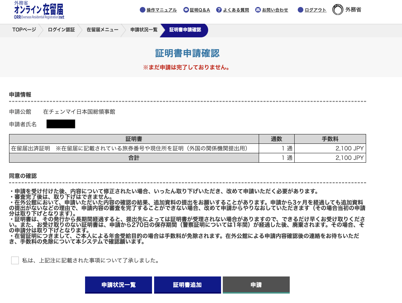Click the 申請情報 section heading
The width and height of the screenshot is (402, 303).
click(x=20, y=95)
